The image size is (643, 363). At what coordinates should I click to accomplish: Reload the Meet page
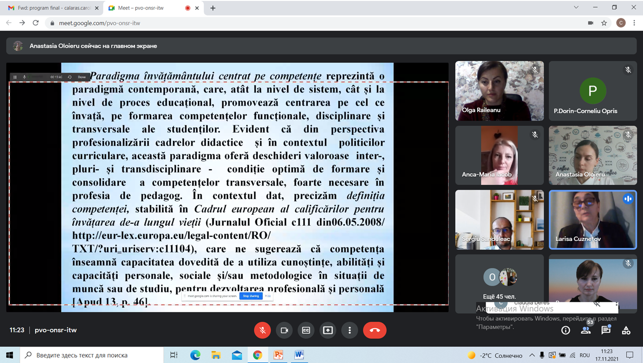coord(36,23)
